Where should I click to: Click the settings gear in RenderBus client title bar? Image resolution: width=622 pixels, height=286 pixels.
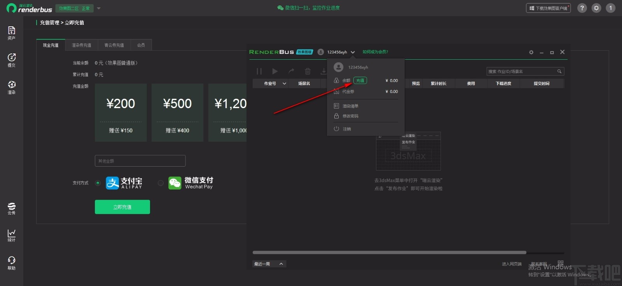click(x=531, y=52)
